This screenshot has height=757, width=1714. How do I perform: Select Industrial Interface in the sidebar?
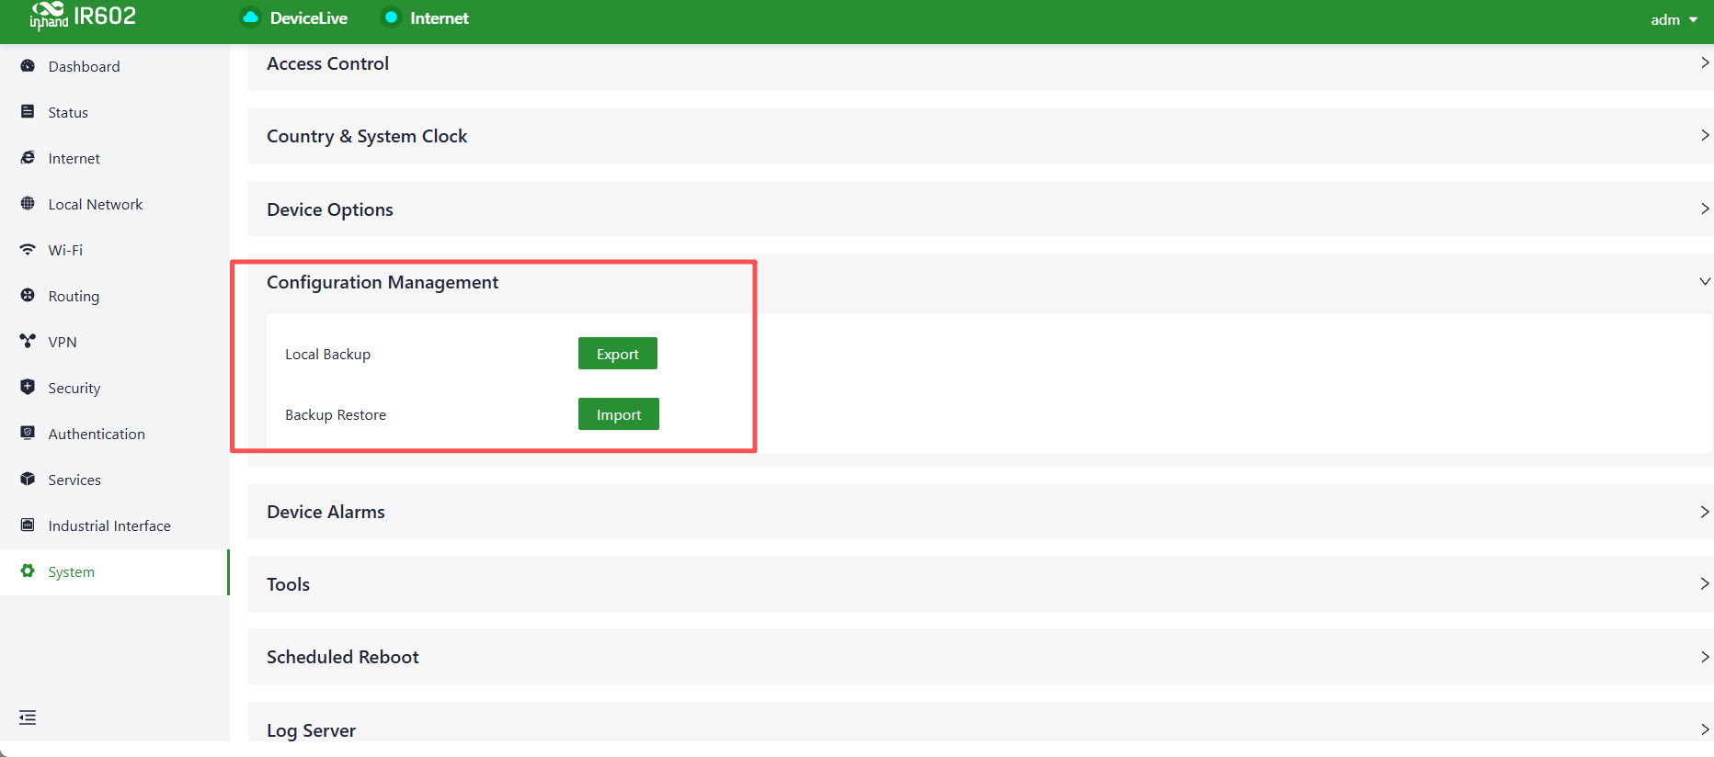coord(115,525)
